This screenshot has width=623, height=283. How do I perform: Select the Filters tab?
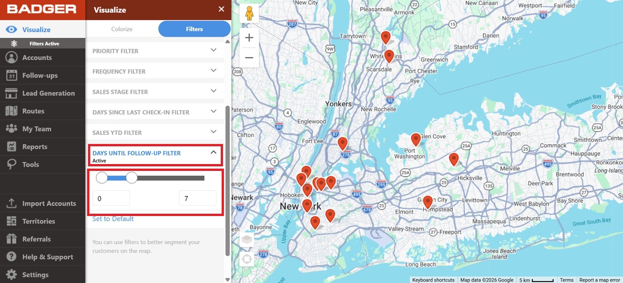[194, 29]
